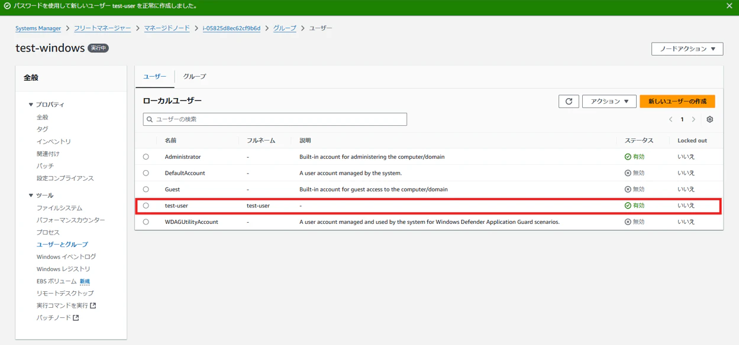Click the 説明 column header
This screenshot has width=739, height=345.
click(x=305, y=141)
